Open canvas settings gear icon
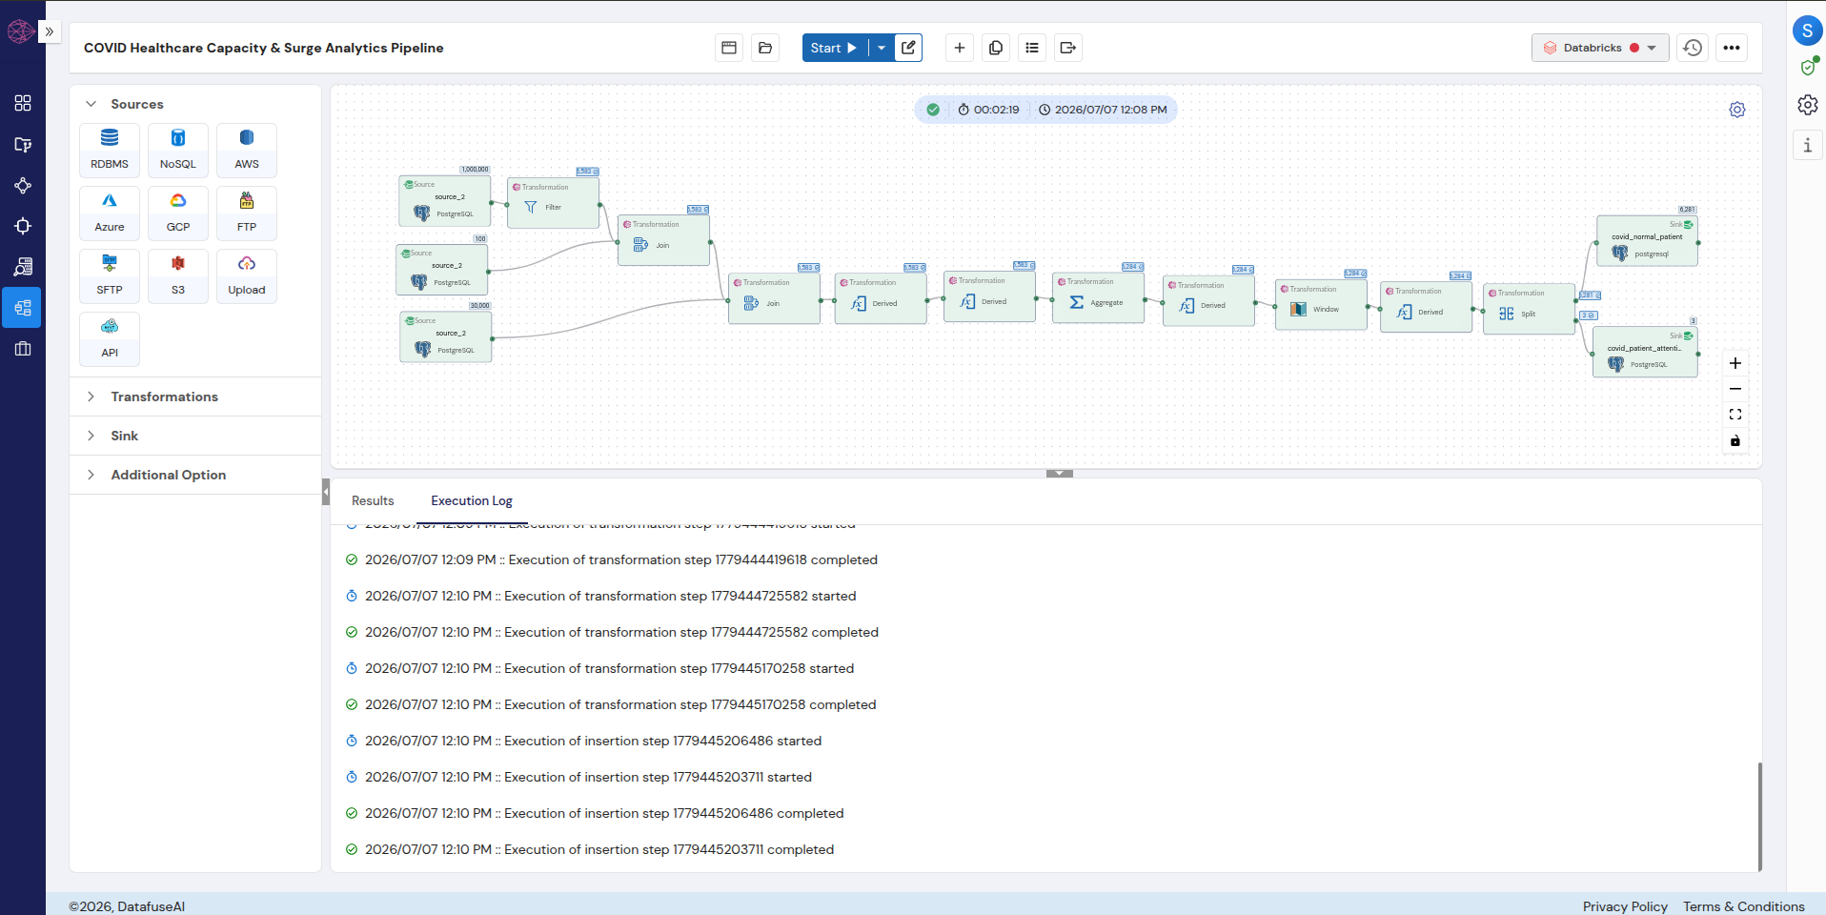This screenshot has height=915, width=1826. point(1737,110)
